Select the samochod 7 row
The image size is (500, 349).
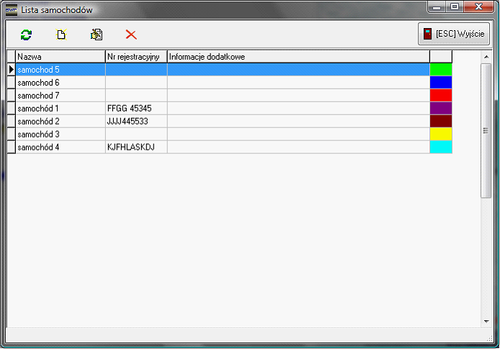[61, 96]
